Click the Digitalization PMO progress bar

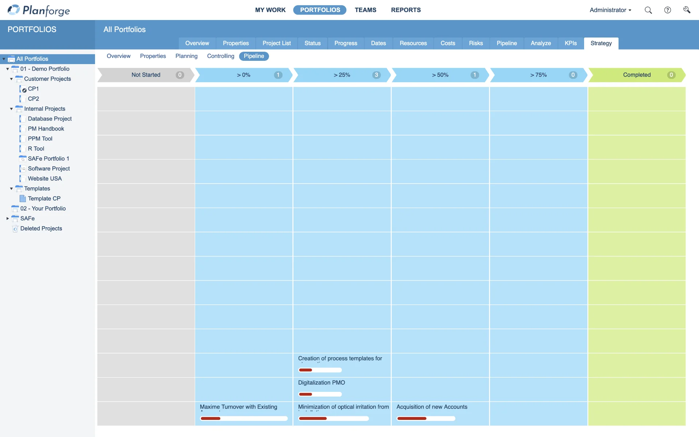pos(320,394)
